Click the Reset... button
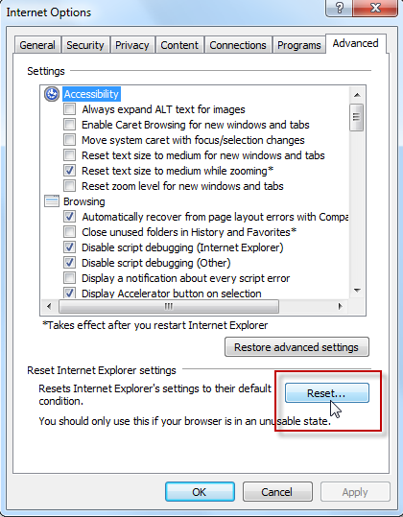403x517 pixels. tap(327, 393)
